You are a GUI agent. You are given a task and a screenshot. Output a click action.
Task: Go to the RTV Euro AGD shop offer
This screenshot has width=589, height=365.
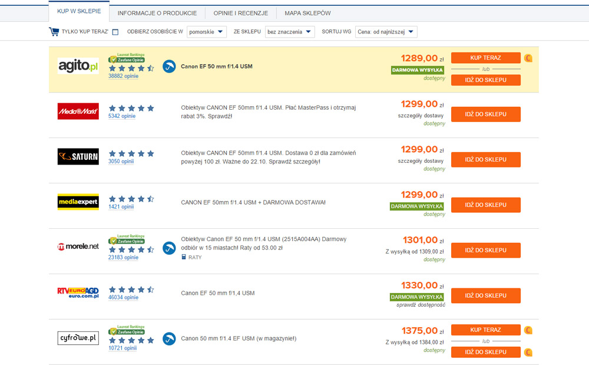click(486, 295)
